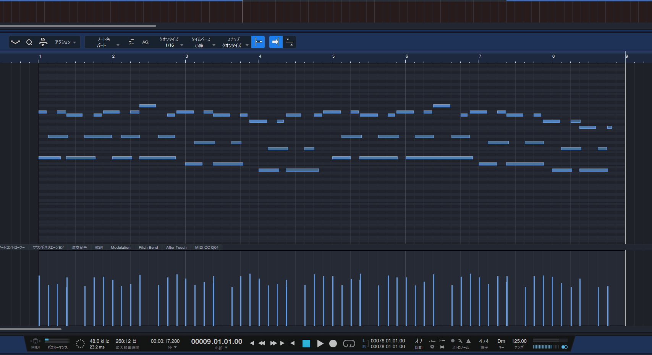The image size is (652, 355).
Task: Click the humanize scale lines icon
Action: pyautogui.click(x=131, y=42)
